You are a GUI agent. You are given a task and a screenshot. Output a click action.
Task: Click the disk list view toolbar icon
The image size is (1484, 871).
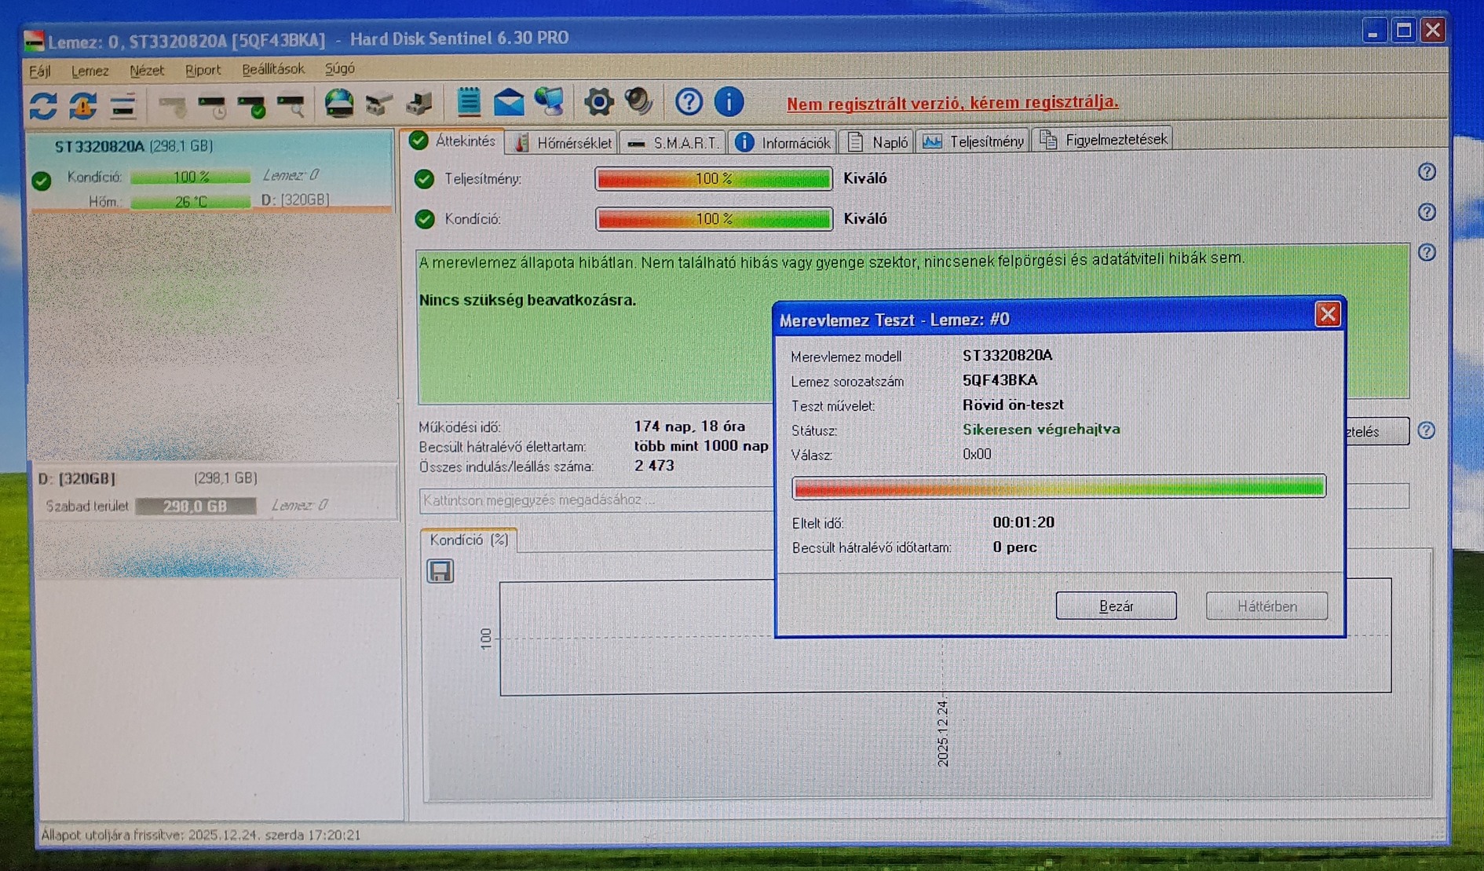122,104
